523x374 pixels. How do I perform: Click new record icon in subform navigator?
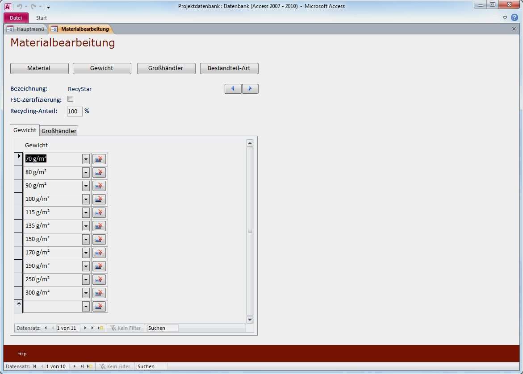coord(101,328)
